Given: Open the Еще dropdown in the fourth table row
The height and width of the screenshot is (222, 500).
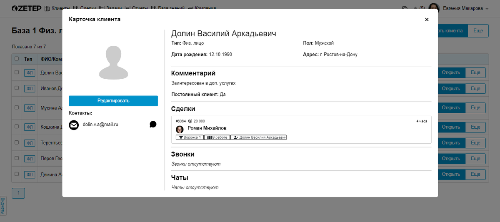Looking at the screenshot, I should (x=475, y=127).
